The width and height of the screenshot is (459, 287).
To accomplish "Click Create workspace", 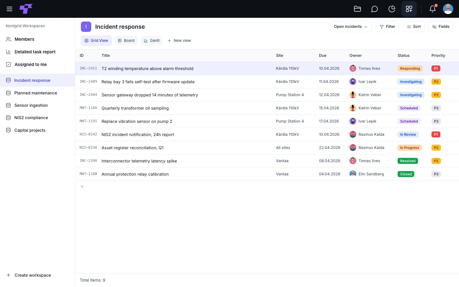I will [x=29, y=275].
